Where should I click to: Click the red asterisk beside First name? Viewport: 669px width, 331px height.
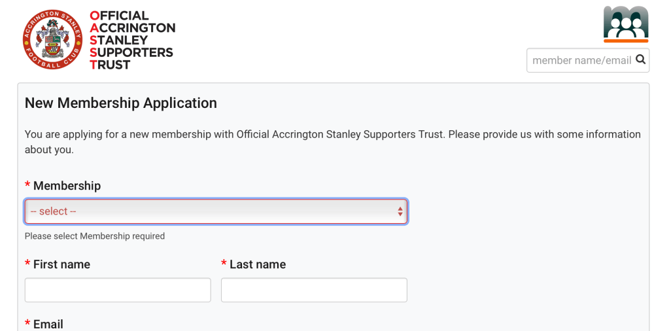click(27, 265)
